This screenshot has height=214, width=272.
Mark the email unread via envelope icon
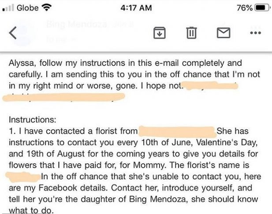(x=224, y=33)
